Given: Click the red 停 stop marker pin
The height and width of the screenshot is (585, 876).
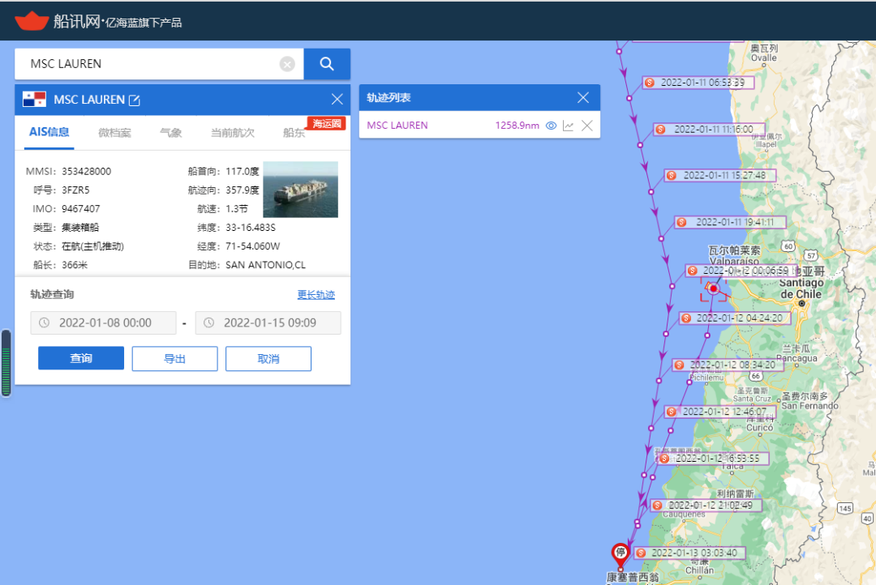Looking at the screenshot, I should (x=620, y=553).
